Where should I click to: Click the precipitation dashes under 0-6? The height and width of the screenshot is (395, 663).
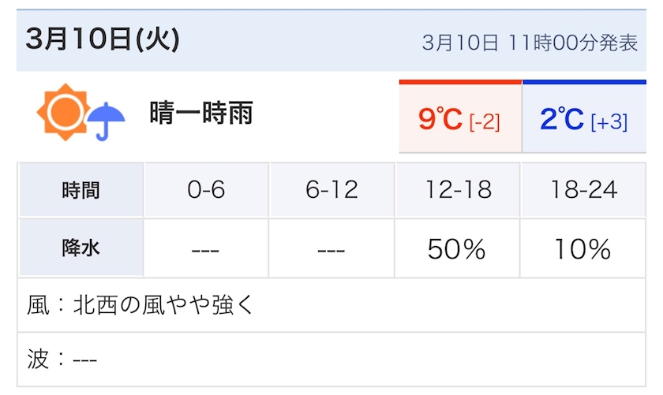point(206,250)
